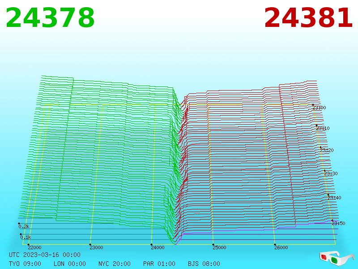This screenshot has width=358, height=269.
Task: Click the NYC 20:00 time
Action: 115,264
